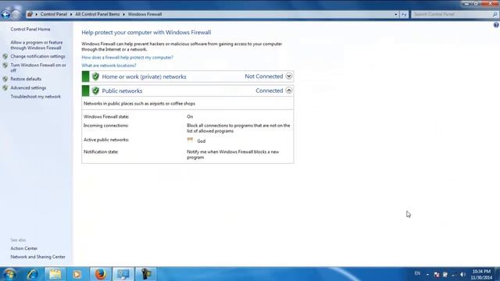Click the search magnifier icon
500x281 pixels.
(495, 14)
